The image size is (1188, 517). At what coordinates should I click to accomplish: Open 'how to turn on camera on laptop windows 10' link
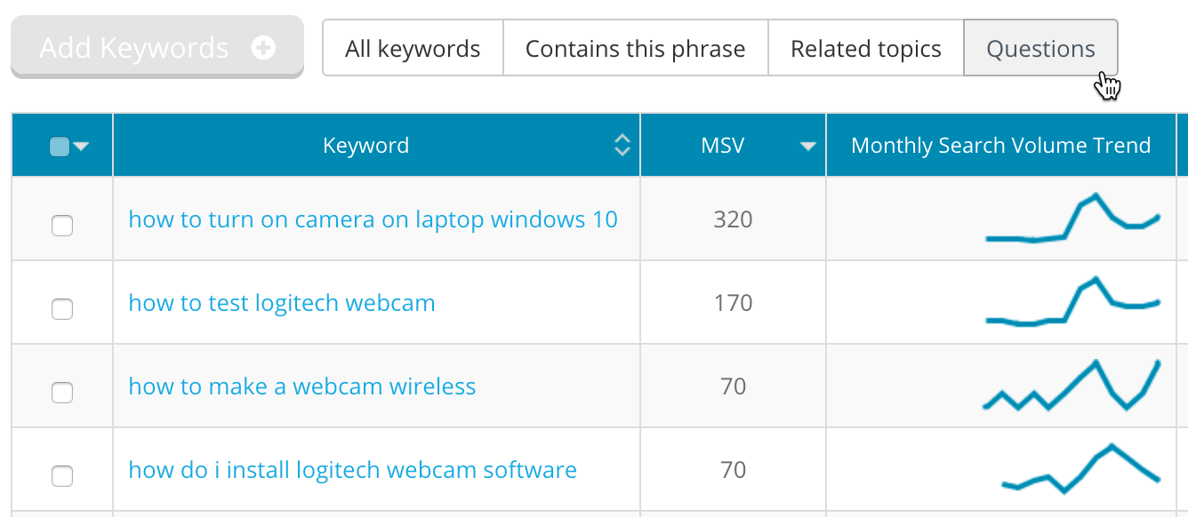tap(373, 219)
